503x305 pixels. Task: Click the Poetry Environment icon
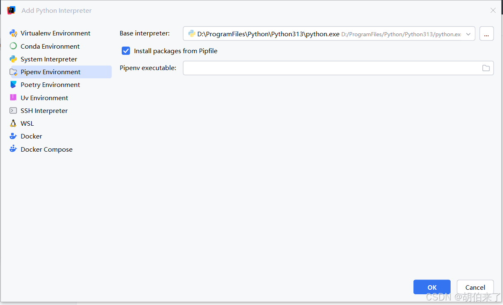[x=13, y=84]
